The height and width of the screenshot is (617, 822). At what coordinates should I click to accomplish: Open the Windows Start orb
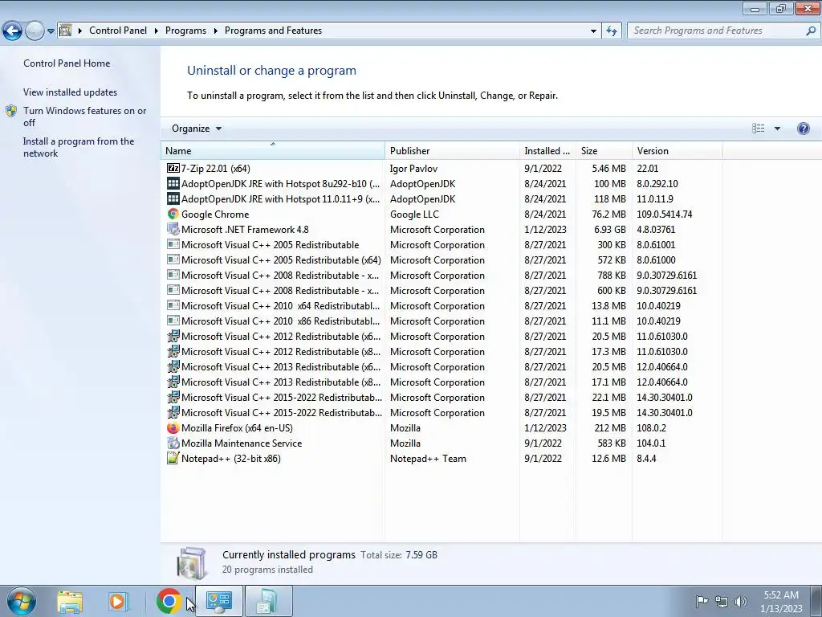click(22, 601)
